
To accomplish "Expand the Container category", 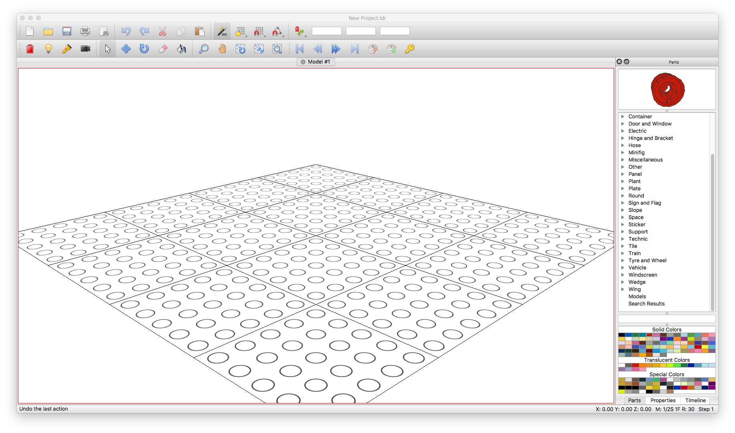I will pyautogui.click(x=623, y=116).
